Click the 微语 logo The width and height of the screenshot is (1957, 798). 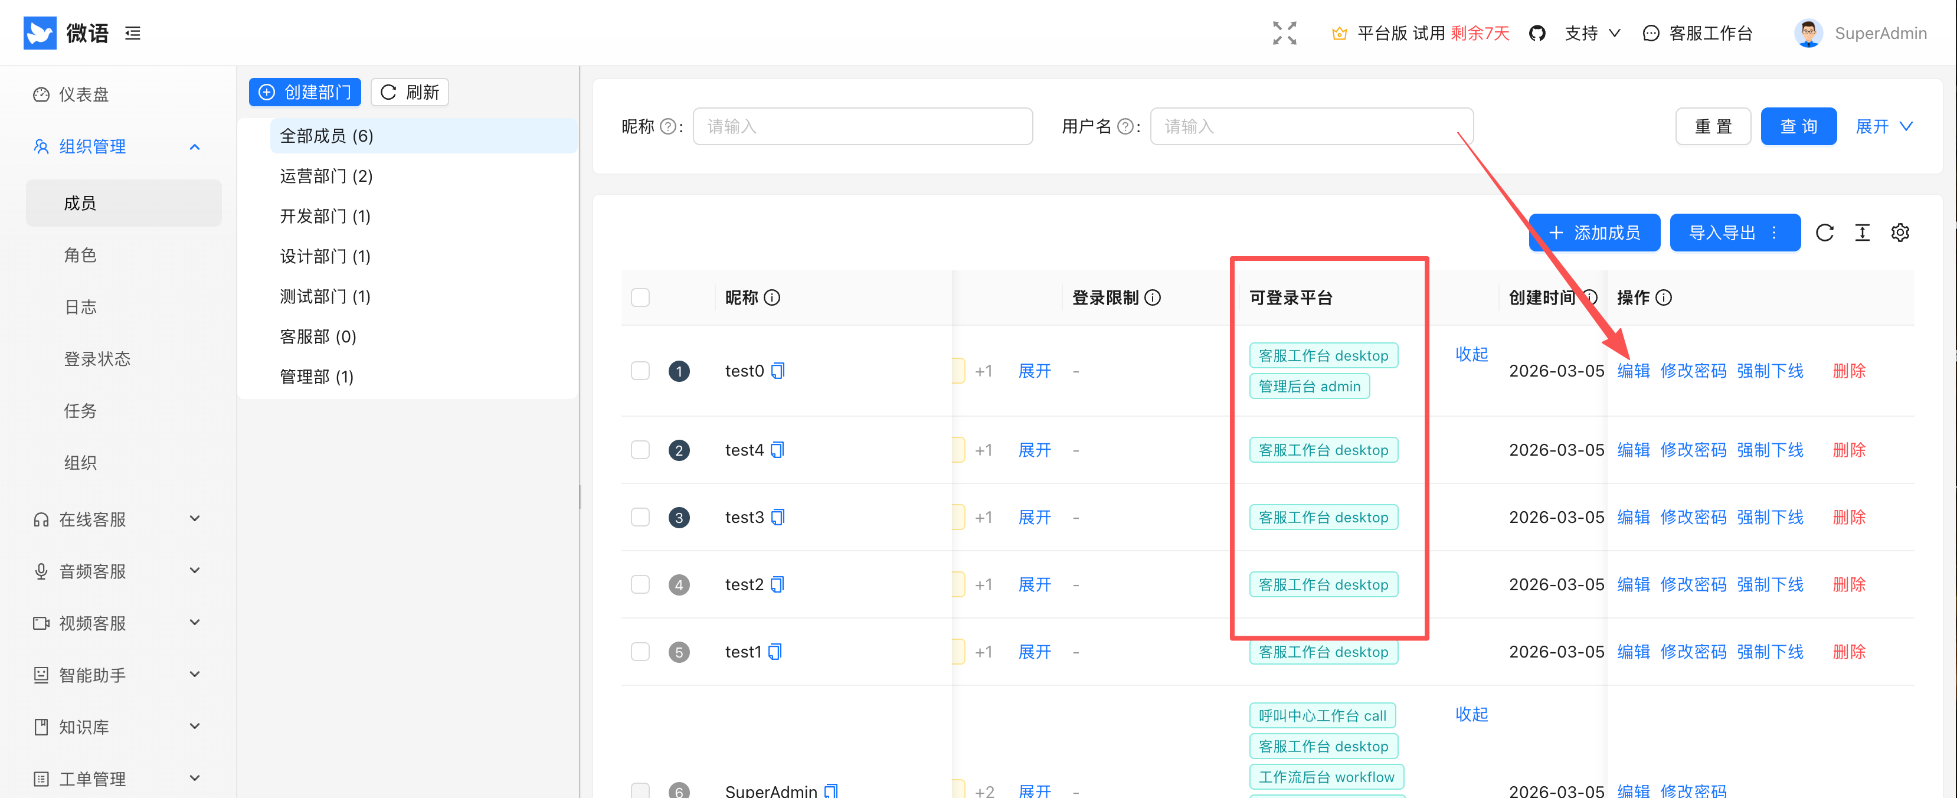point(66,32)
